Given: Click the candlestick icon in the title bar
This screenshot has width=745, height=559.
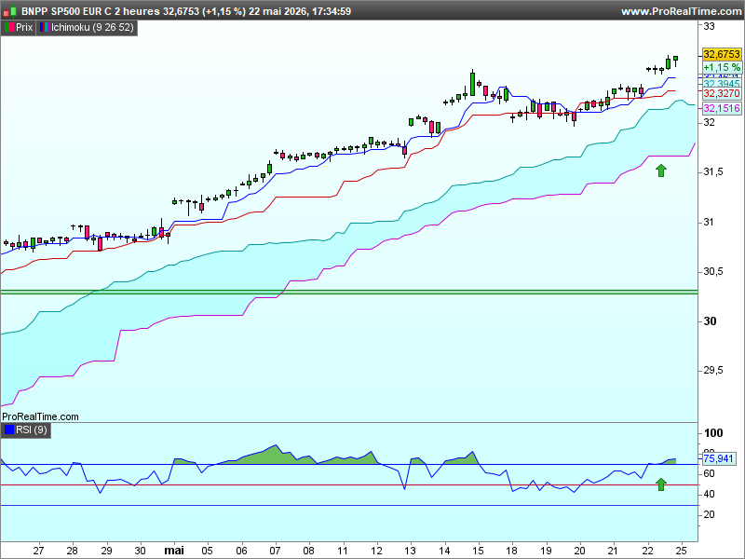Looking at the screenshot, I should 10,11.
